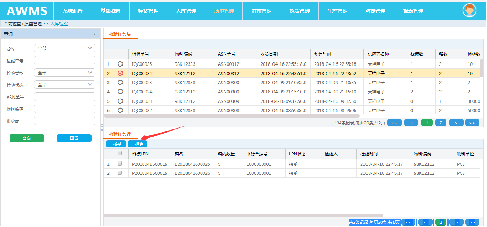
Task: Select radio button for row IQC00035
Action: pos(120,64)
